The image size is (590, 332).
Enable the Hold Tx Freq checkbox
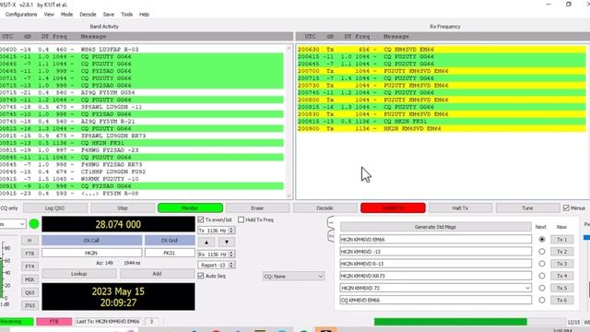242,219
